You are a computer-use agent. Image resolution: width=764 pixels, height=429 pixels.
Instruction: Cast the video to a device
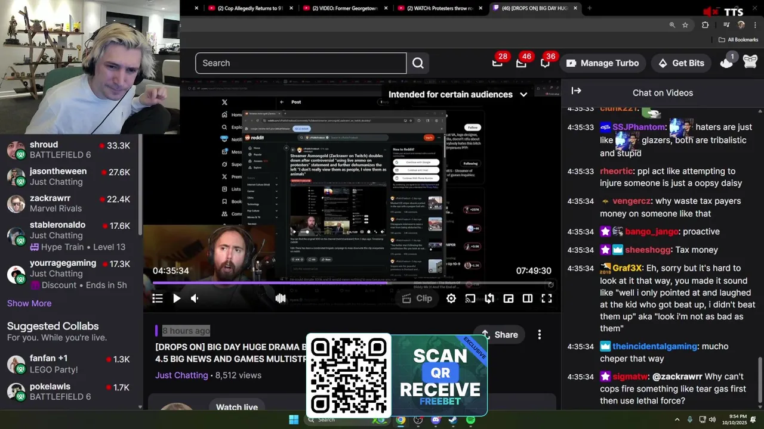point(470,299)
